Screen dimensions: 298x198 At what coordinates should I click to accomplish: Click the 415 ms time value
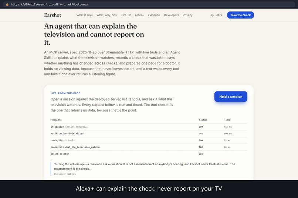[228, 127]
